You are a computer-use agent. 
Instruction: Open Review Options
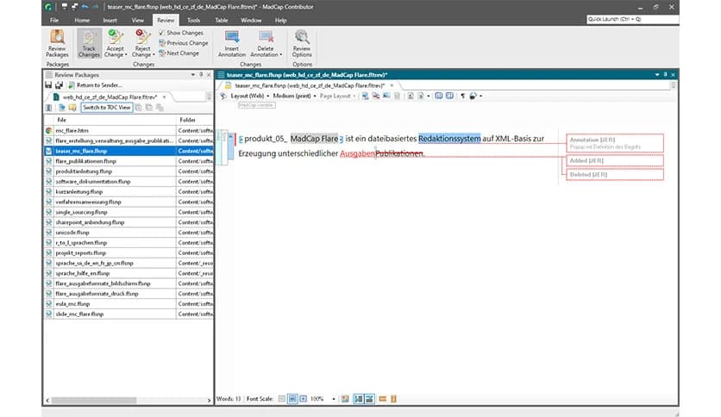(302, 43)
